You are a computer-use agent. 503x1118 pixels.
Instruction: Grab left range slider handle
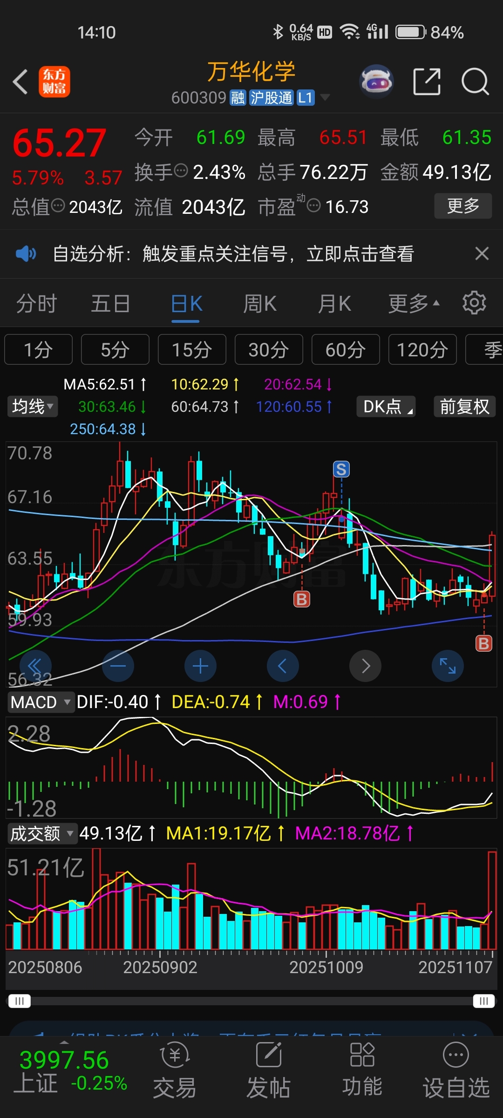(19, 1001)
